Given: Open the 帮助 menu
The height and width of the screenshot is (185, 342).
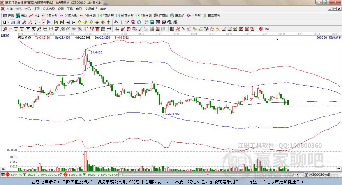Looking at the screenshot, I should tap(103, 9).
